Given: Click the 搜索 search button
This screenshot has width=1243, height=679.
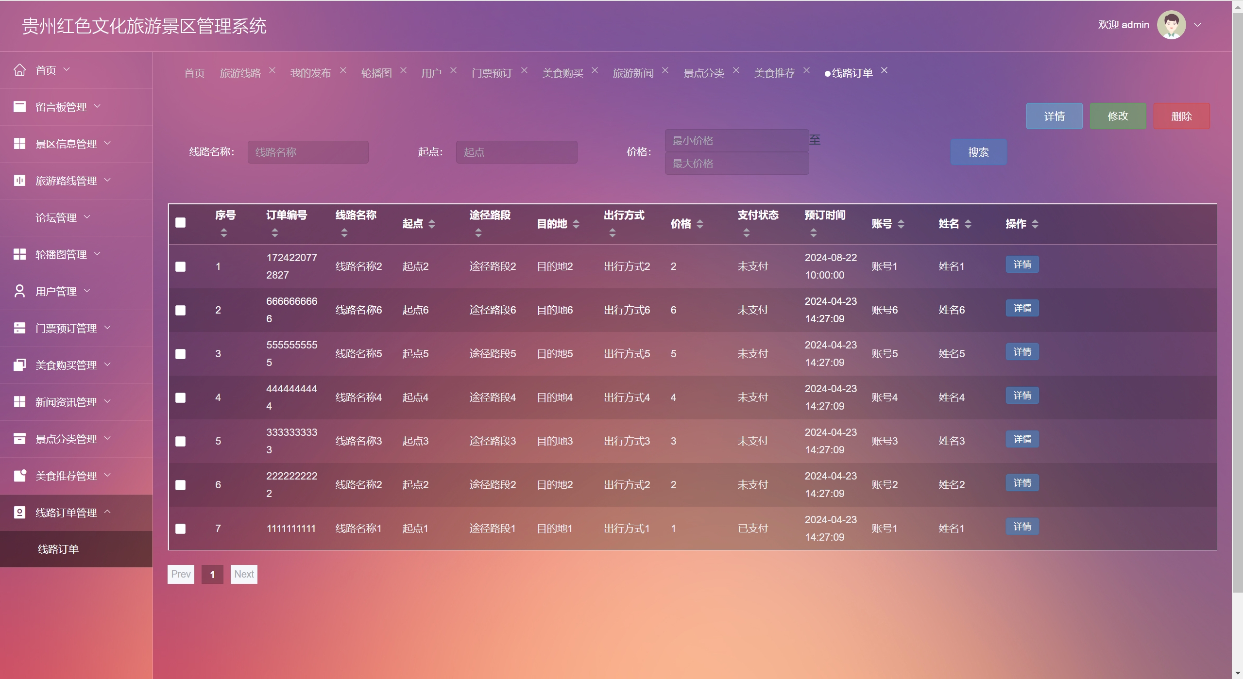Looking at the screenshot, I should click(978, 152).
